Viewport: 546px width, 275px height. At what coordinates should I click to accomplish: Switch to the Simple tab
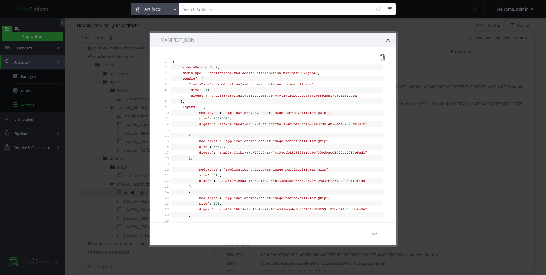(100, 38)
